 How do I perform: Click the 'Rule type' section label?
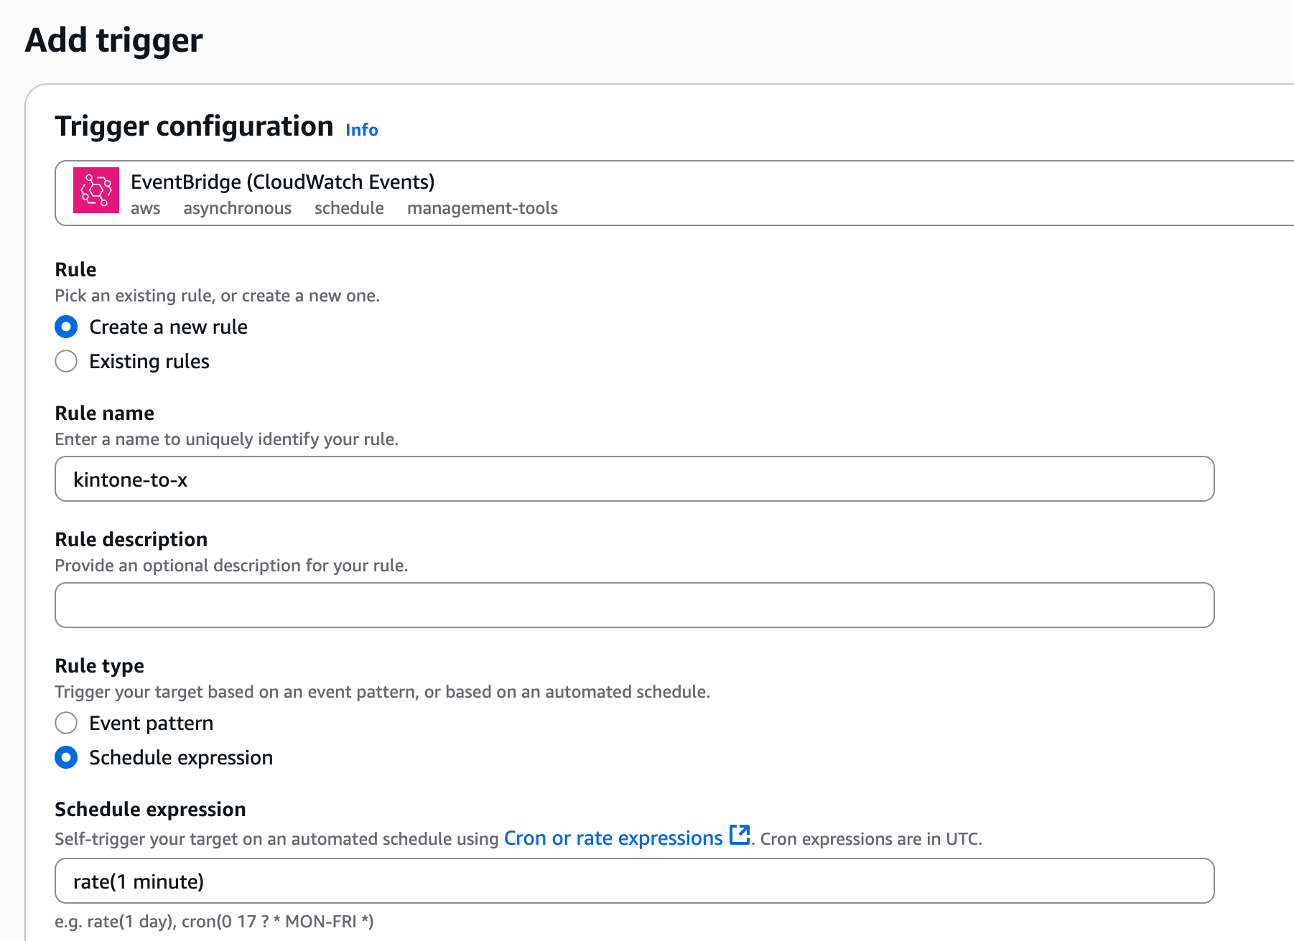point(99,665)
